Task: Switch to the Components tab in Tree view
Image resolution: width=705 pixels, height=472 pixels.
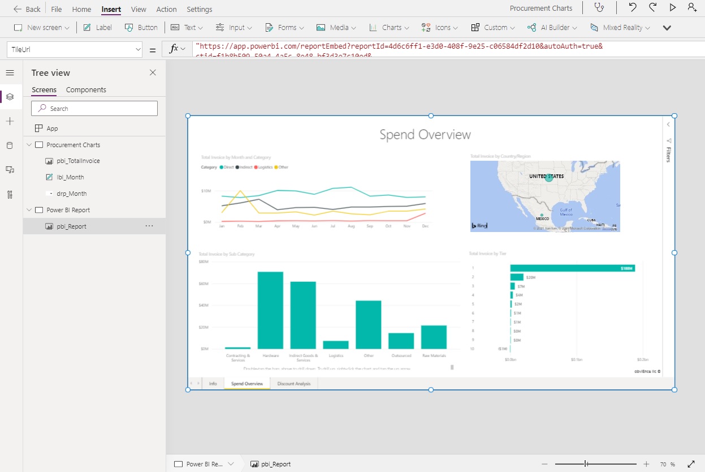Action: point(86,89)
